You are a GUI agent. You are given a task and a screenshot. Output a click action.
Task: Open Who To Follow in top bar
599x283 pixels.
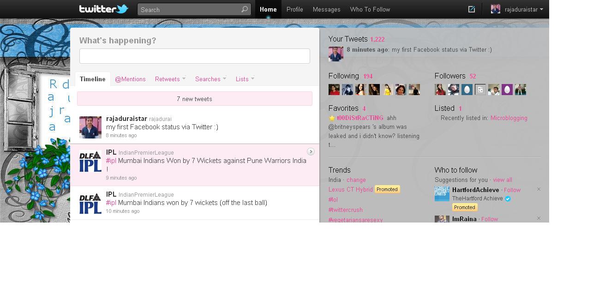pos(370,9)
